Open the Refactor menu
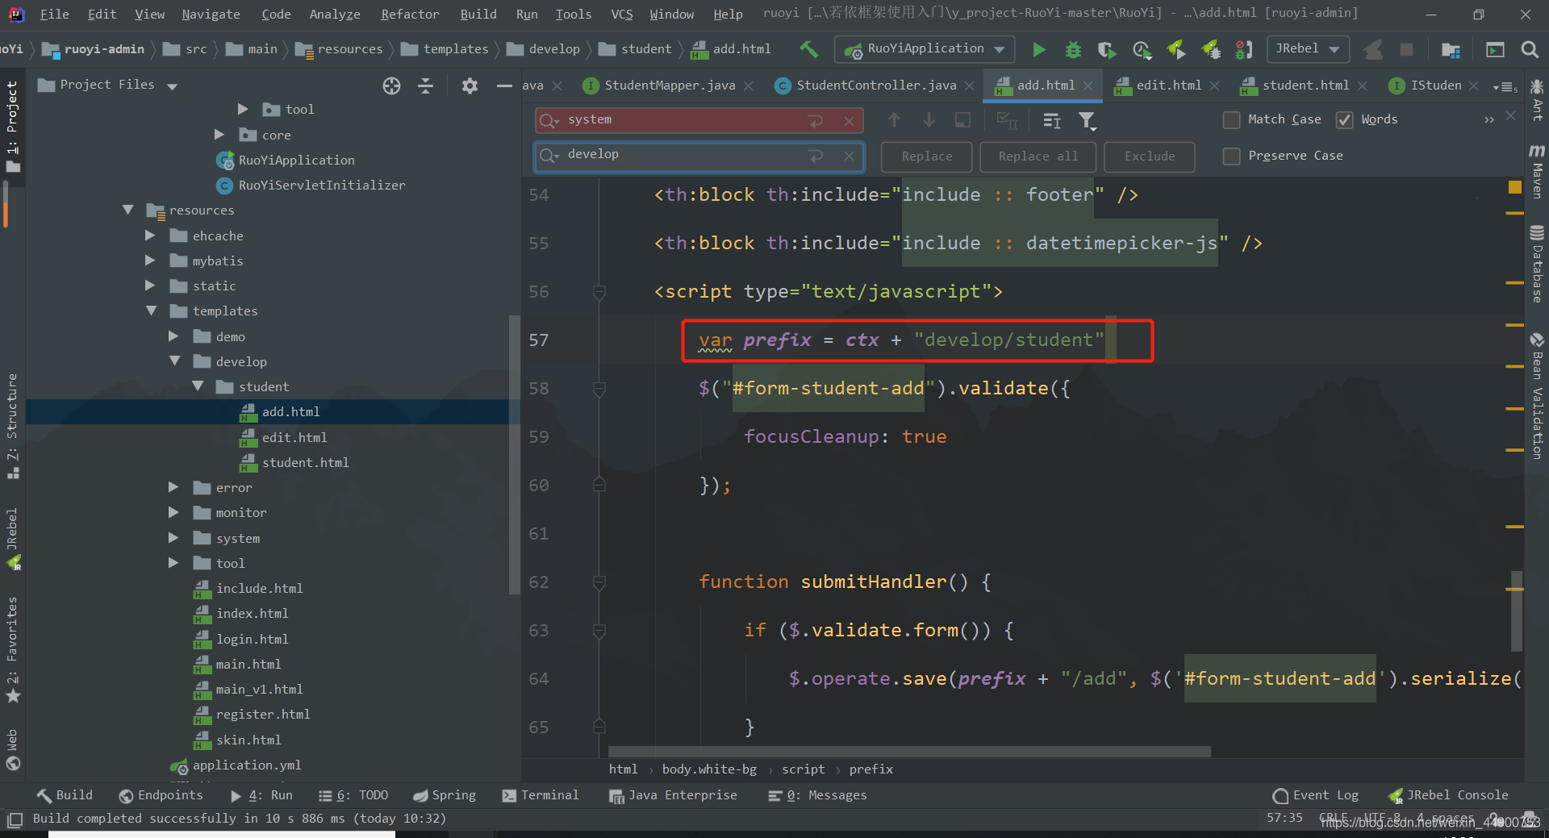The image size is (1549, 838). click(410, 15)
